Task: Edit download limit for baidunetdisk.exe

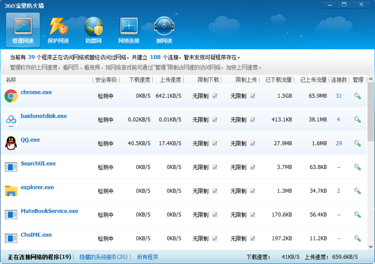Action: pyautogui.click(x=215, y=119)
